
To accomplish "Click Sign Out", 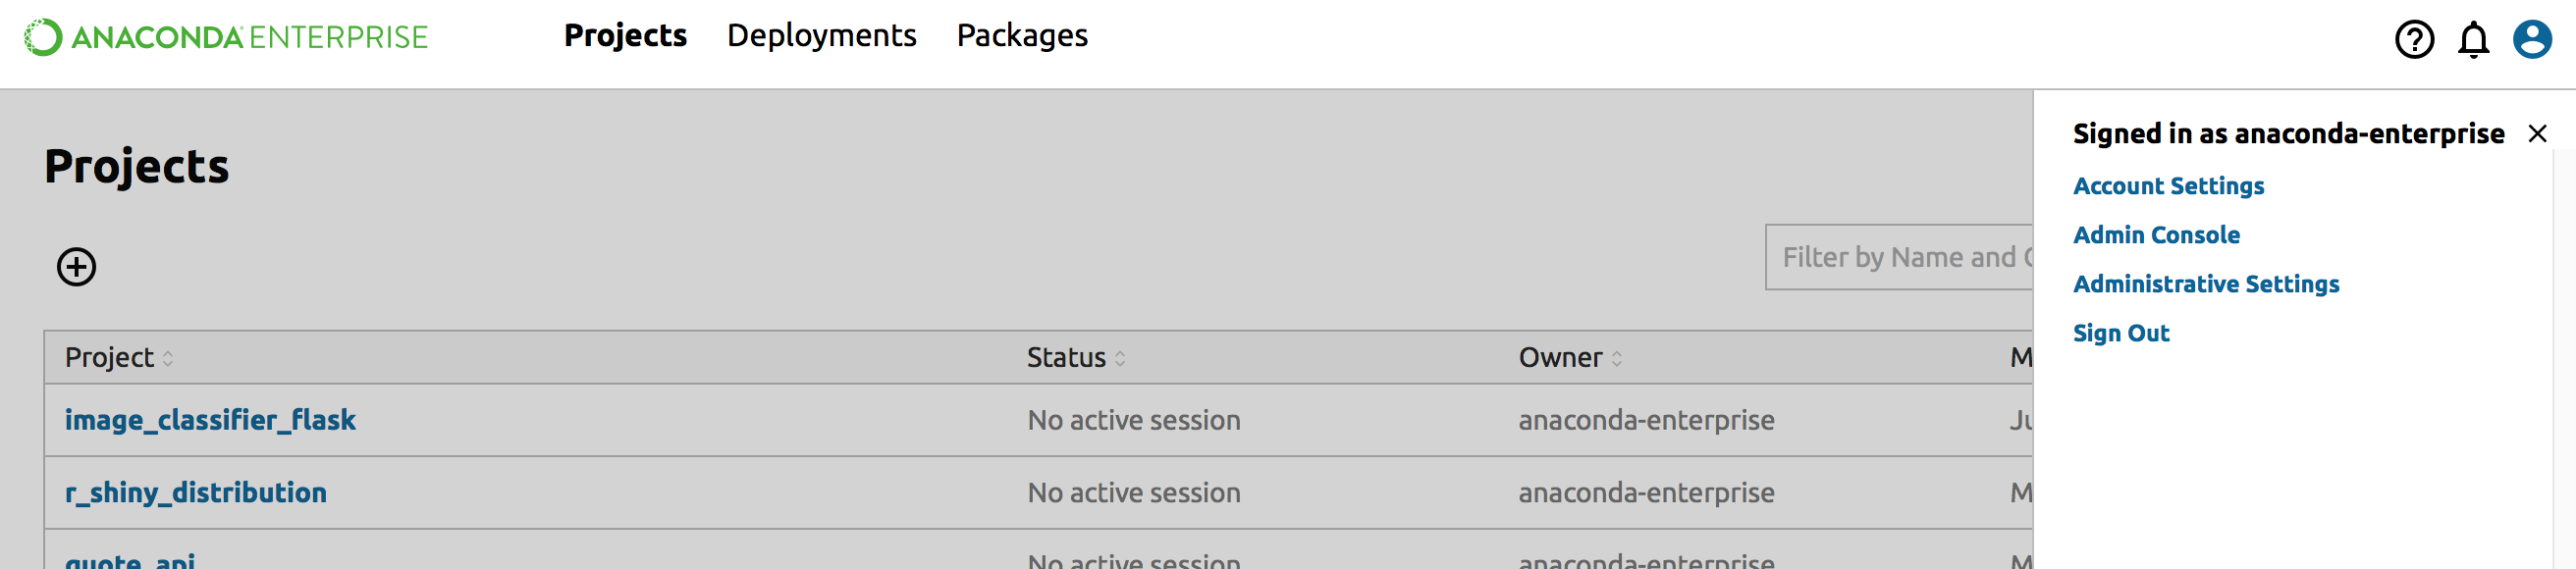I will pyautogui.click(x=2120, y=333).
